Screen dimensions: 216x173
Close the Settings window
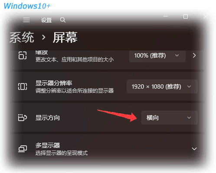[206, 16]
